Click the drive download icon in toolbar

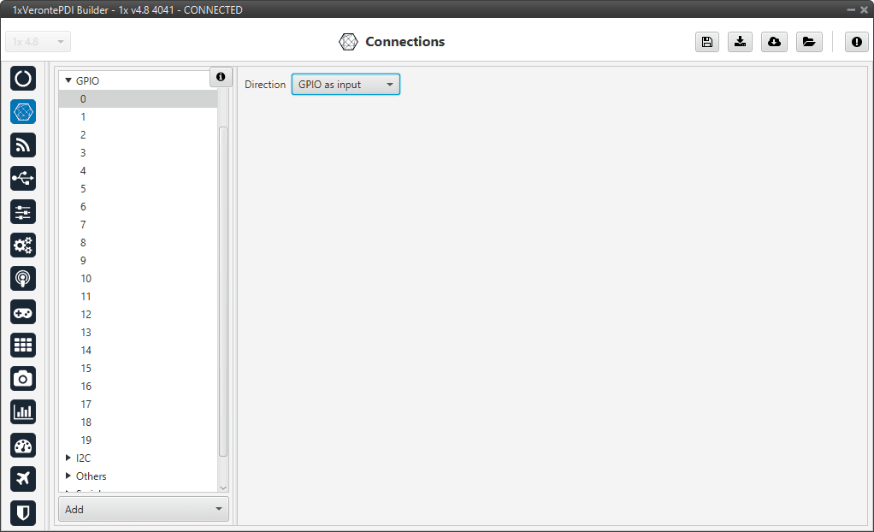pos(741,42)
